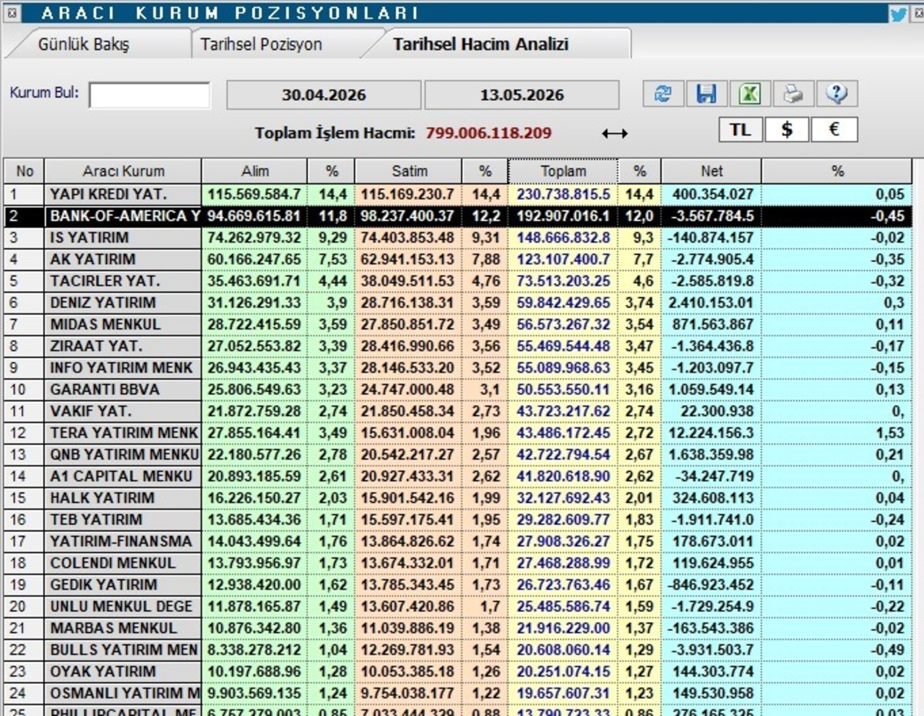Sort by Alim column header
The width and height of the screenshot is (924, 716).
coord(255,171)
